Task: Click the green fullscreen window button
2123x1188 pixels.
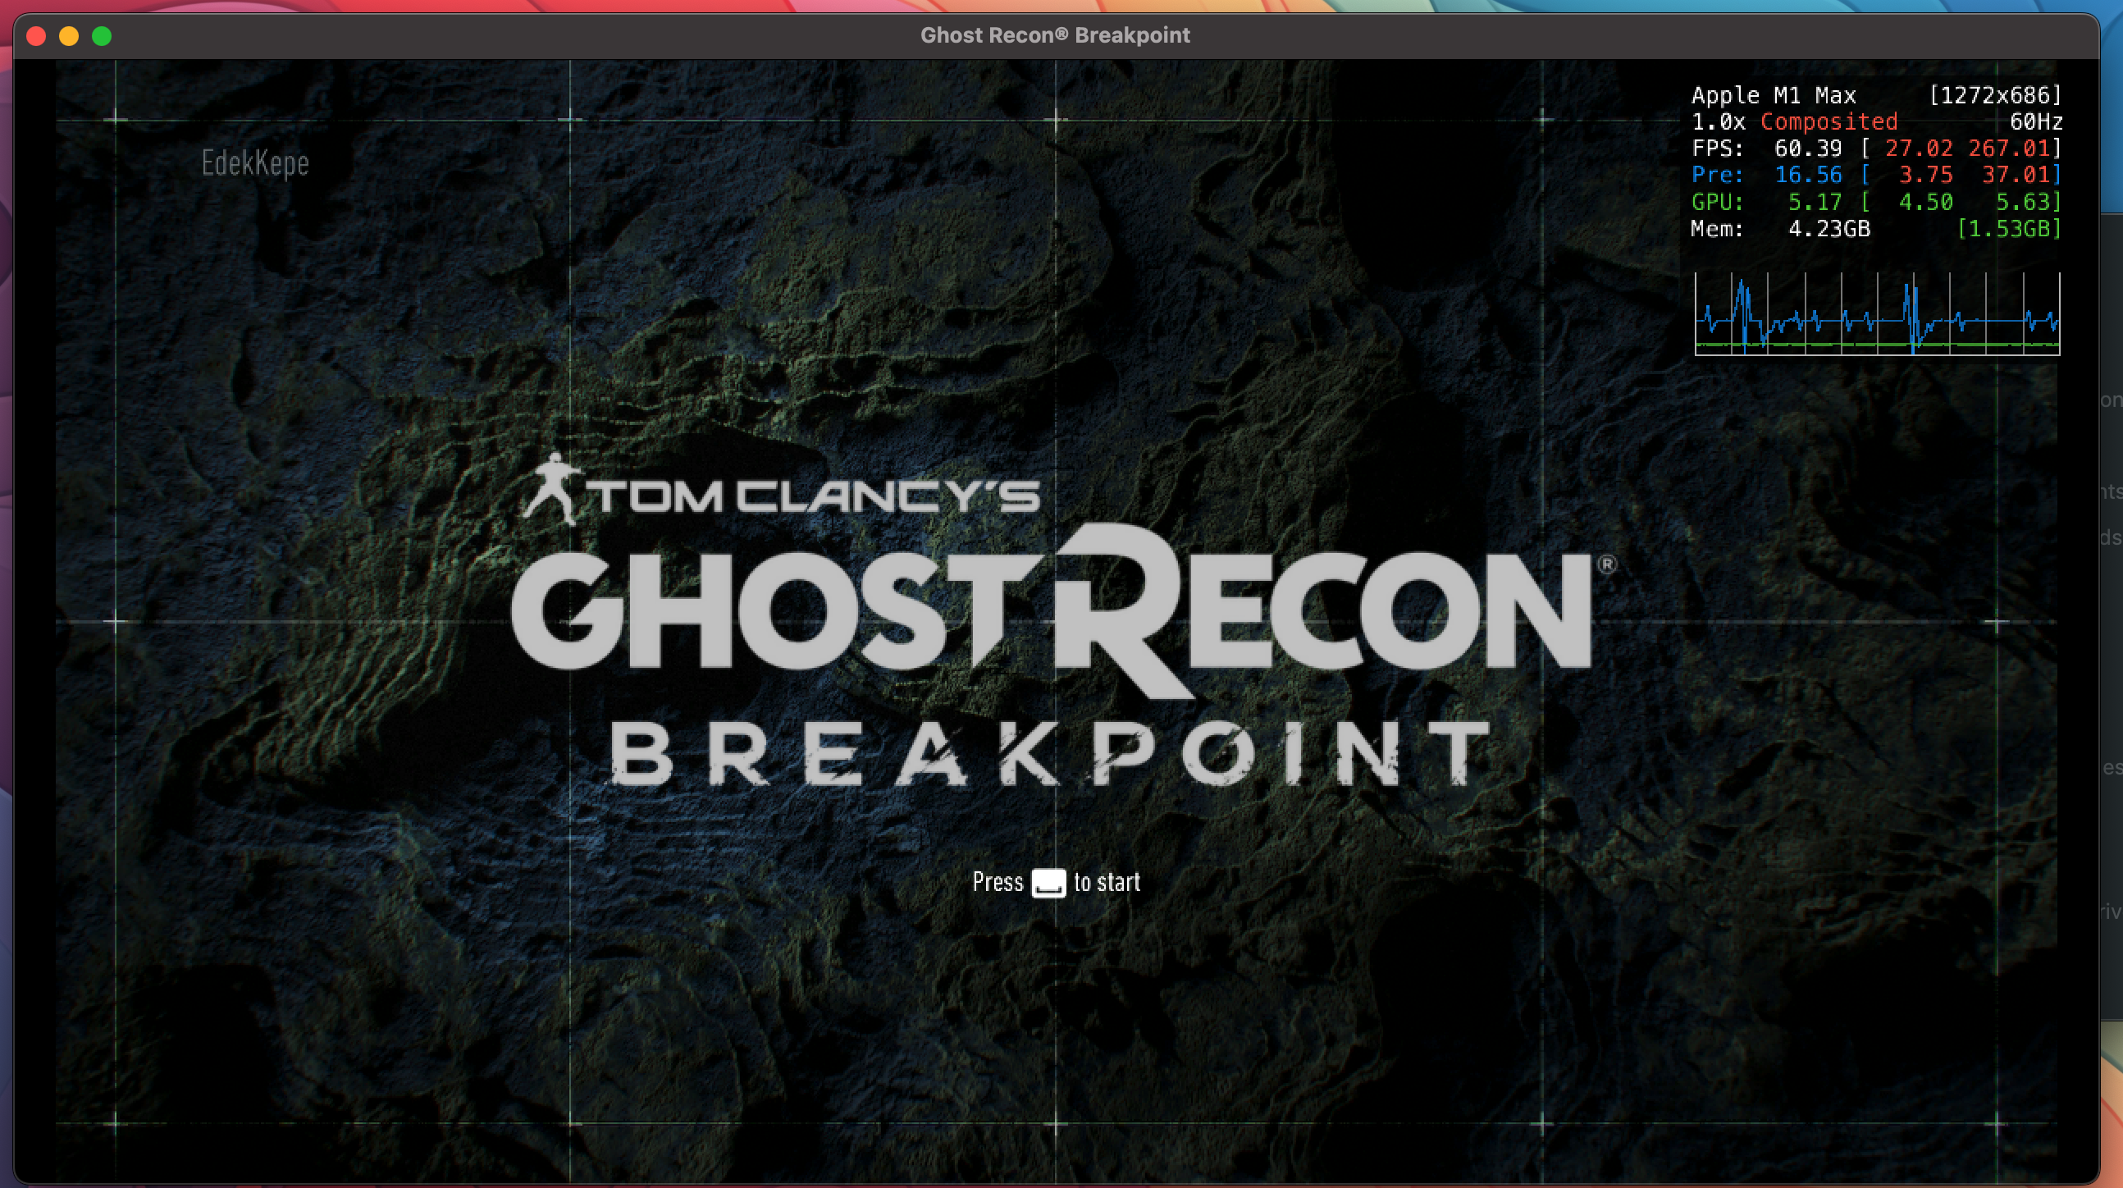Action: [x=103, y=36]
